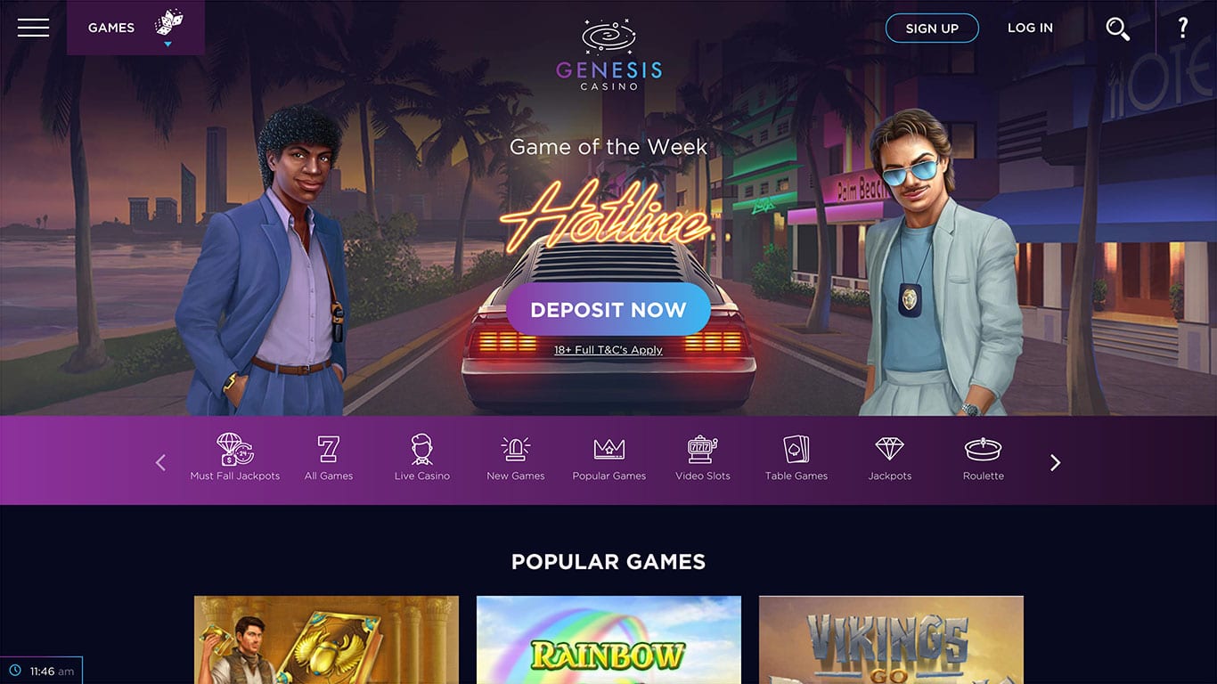Select Must Fall Jackpots category icon
Viewport: 1217px width, 684px height.
(235, 458)
